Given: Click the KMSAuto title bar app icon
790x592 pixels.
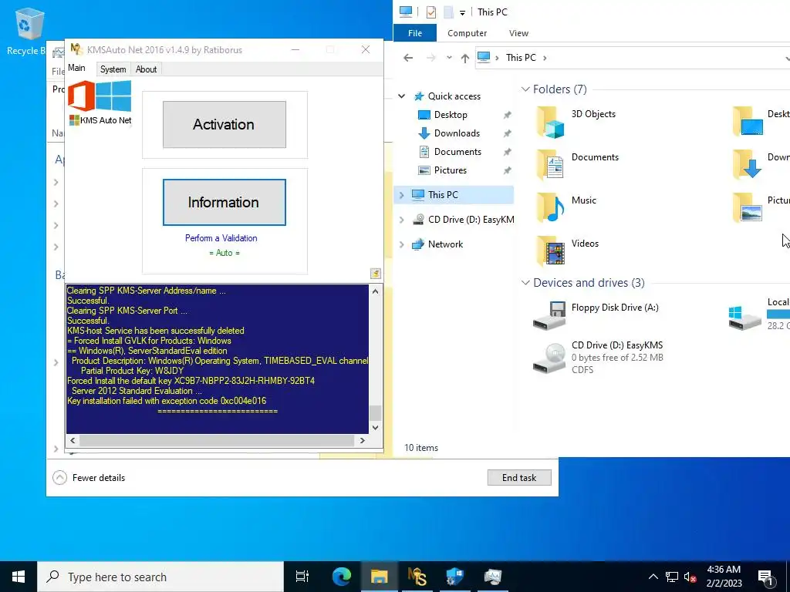Looking at the screenshot, I should tap(76, 49).
